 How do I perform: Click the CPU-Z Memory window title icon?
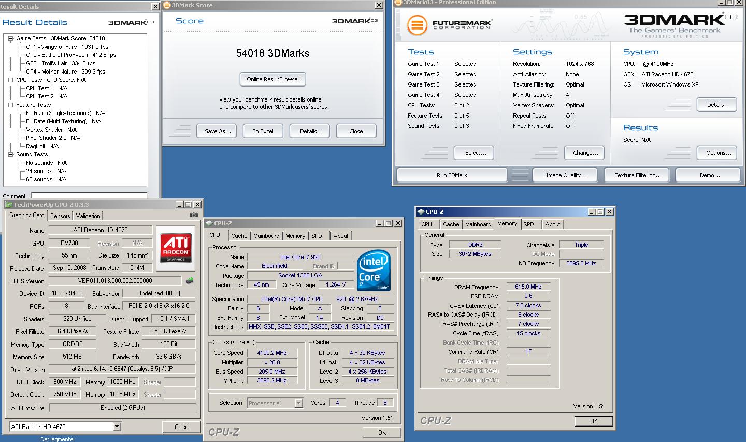click(421, 212)
